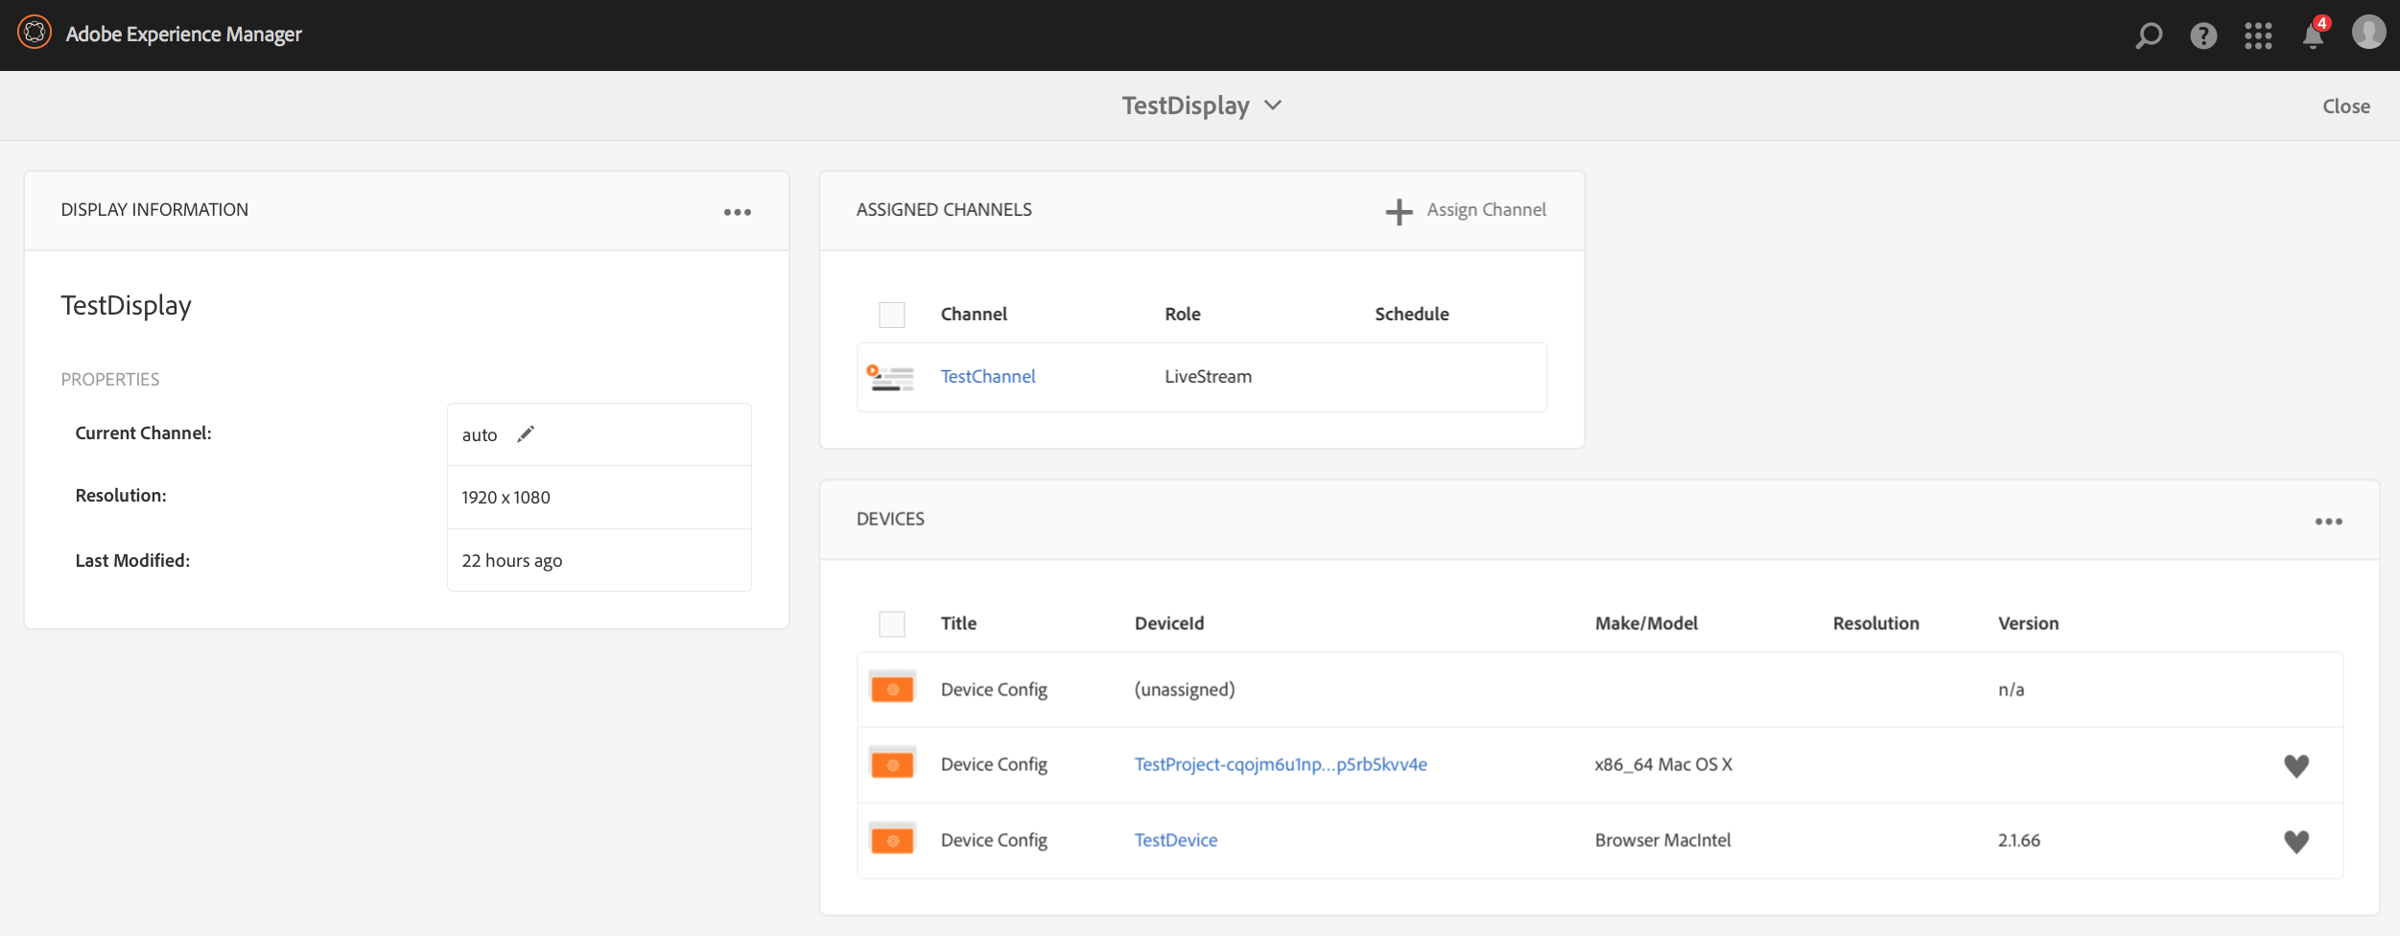Image resolution: width=2400 pixels, height=936 pixels.
Task: Open the TestChannel link
Action: 988,377
